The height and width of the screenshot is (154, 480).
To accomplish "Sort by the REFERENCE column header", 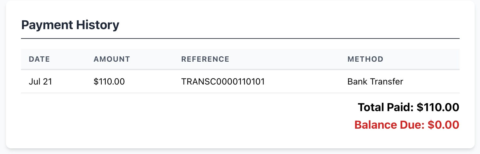I will click(x=205, y=59).
